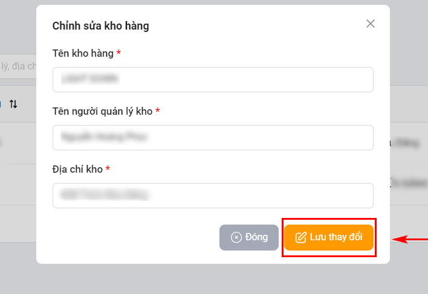Close the Chỉnh sửa kho hàng dialog
Viewport: 428px width, 294px height.
click(371, 24)
